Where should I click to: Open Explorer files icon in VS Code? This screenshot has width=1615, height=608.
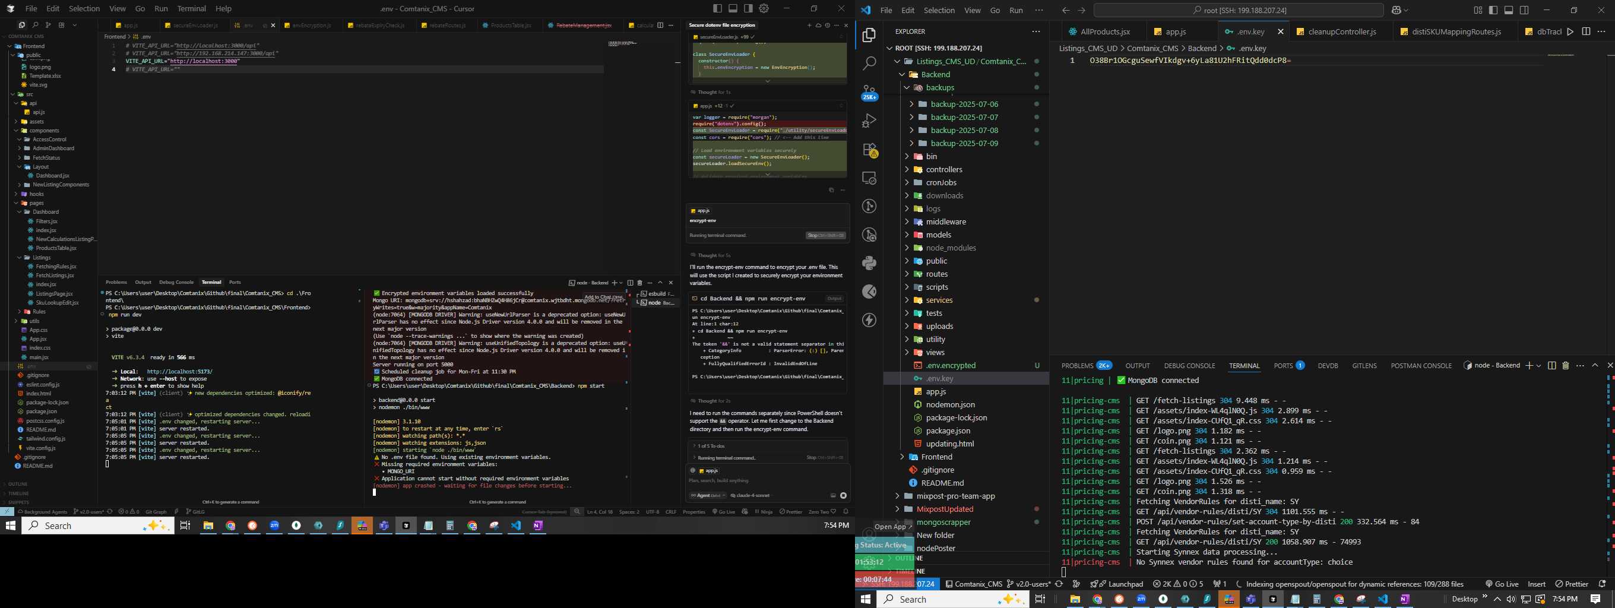click(x=869, y=35)
